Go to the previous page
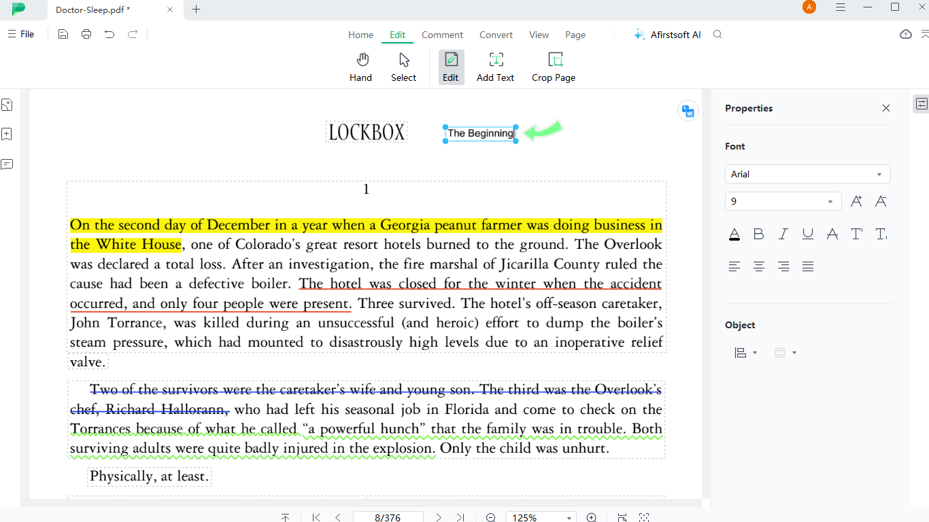Viewport: 929px width, 522px height. pos(338,517)
